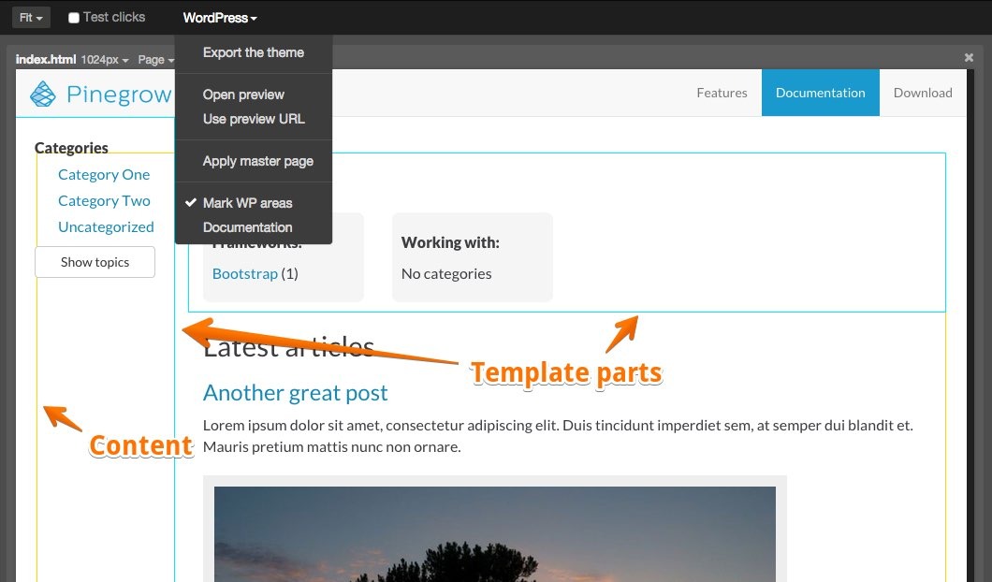The image size is (992, 582).
Task: Open the Category One link
Action: [104, 175]
